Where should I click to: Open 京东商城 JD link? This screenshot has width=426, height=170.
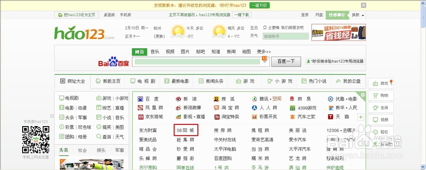150,117
